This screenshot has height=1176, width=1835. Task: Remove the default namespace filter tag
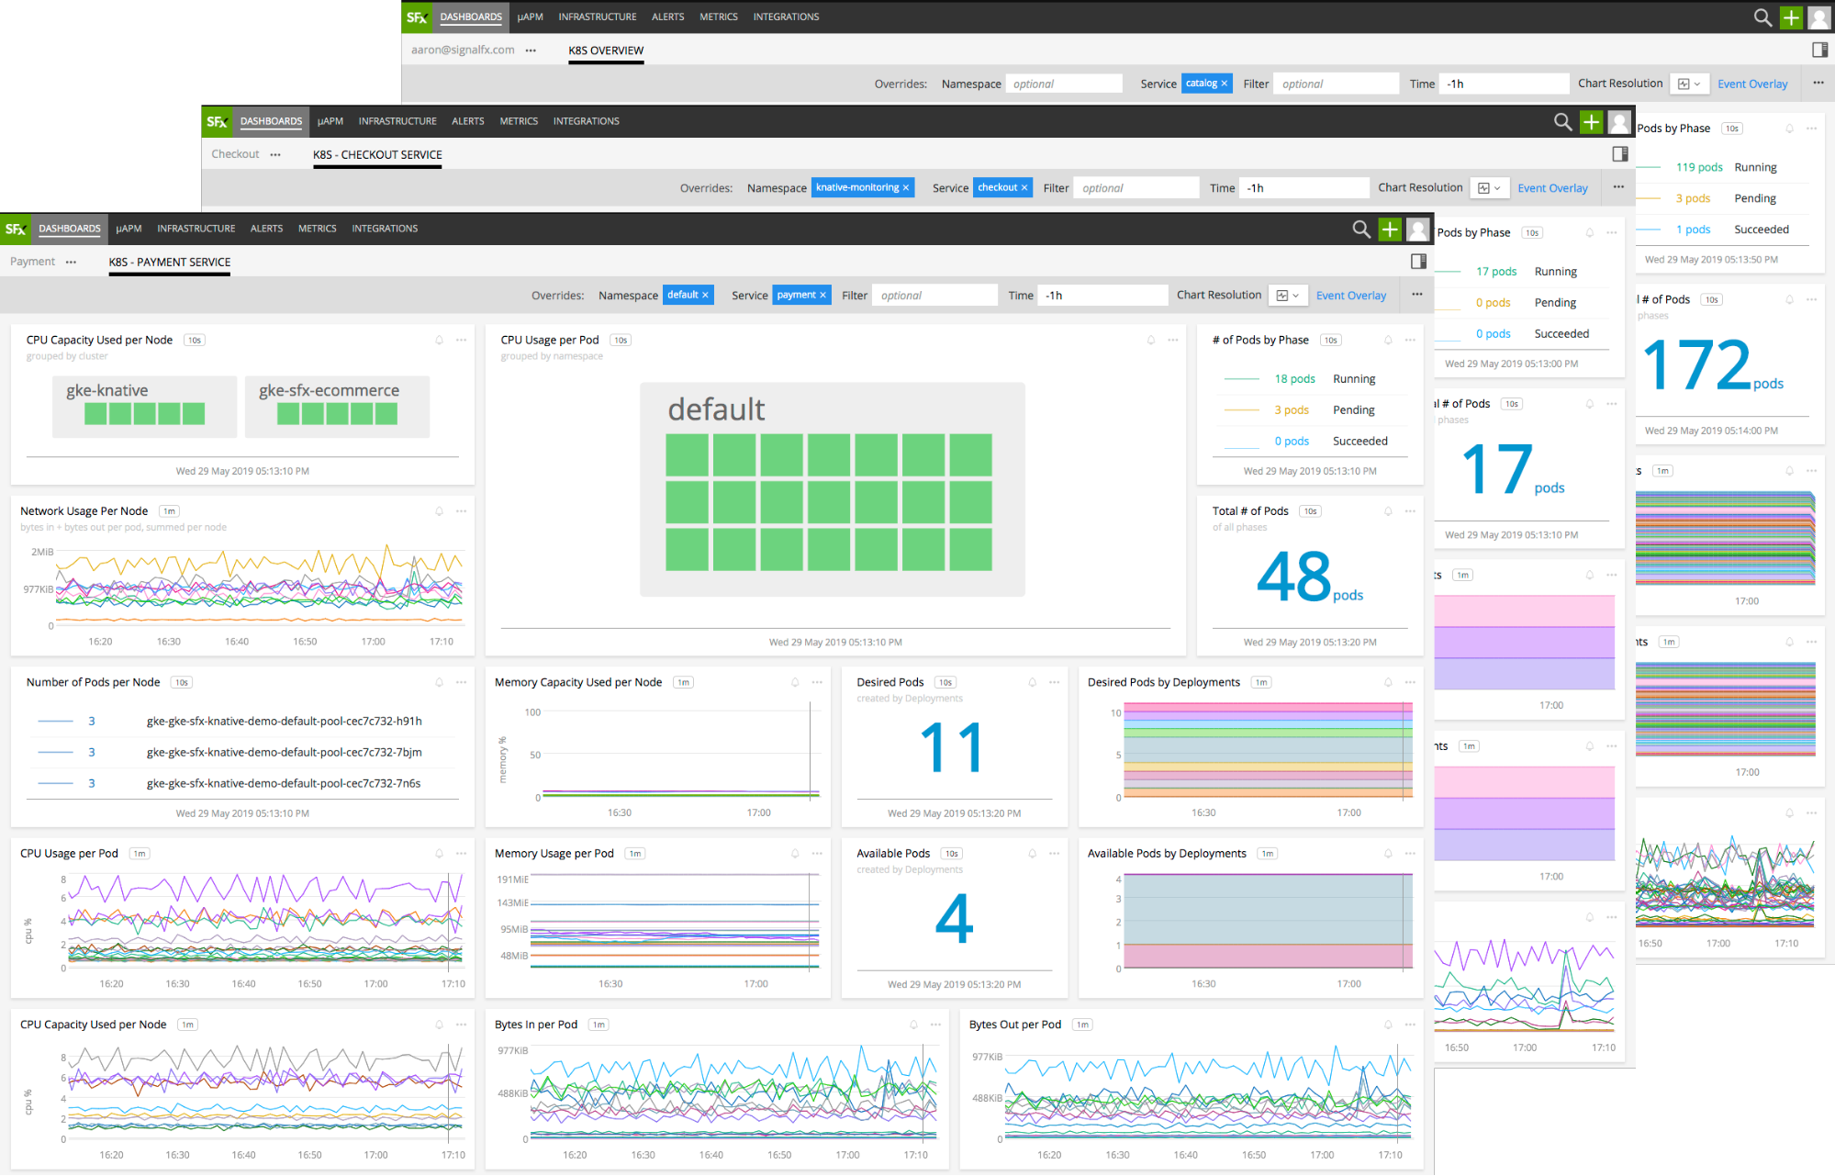click(x=705, y=295)
